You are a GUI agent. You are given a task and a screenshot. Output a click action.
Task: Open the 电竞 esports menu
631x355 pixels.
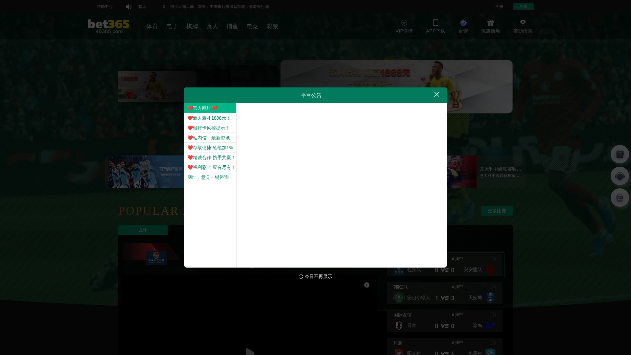click(x=252, y=26)
